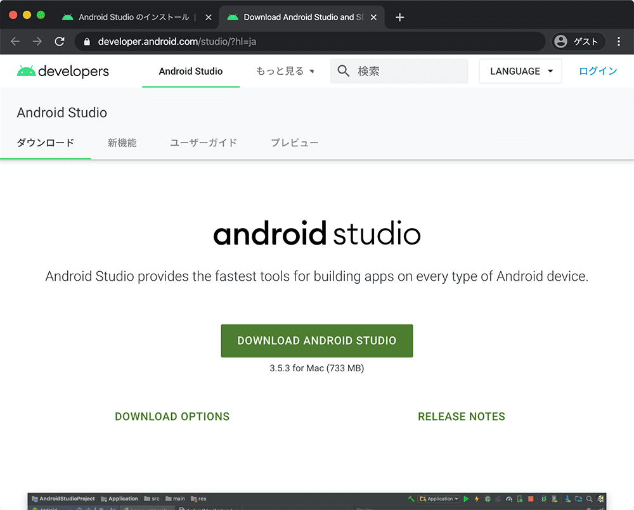Open the Chrome three-dot menu
Screen dimensions: 634x510
(x=619, y=41)
